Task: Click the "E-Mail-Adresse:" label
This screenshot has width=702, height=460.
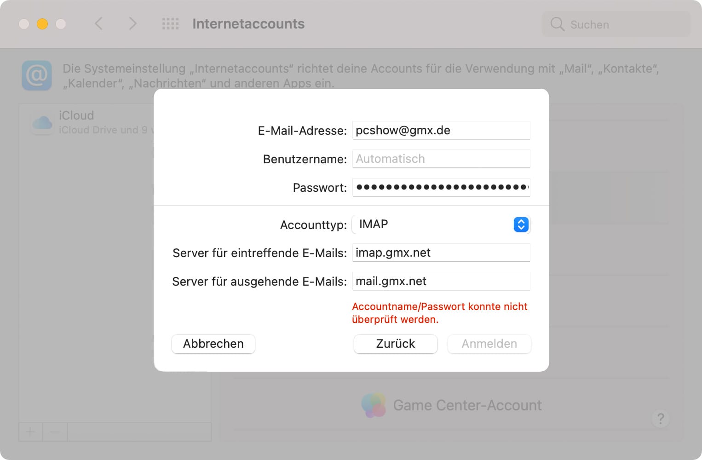Action: coord(302,131)
